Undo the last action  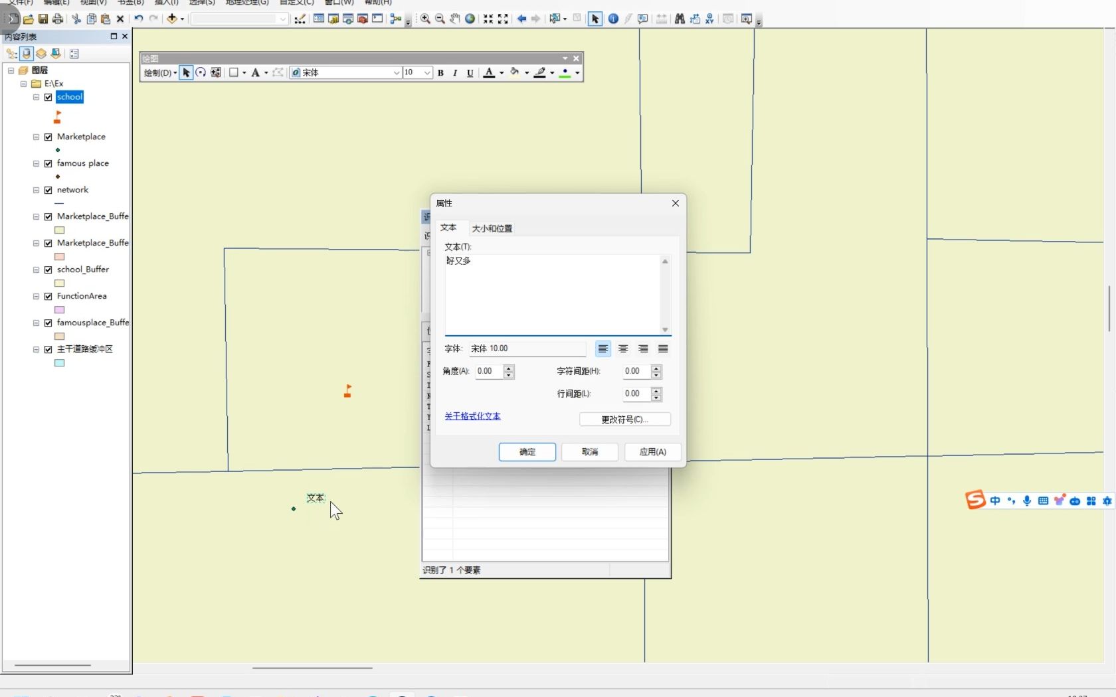point(138,19)
